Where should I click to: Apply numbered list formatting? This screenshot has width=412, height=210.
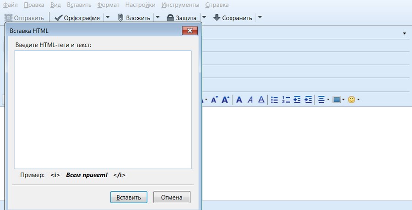(x=286, y=100)
